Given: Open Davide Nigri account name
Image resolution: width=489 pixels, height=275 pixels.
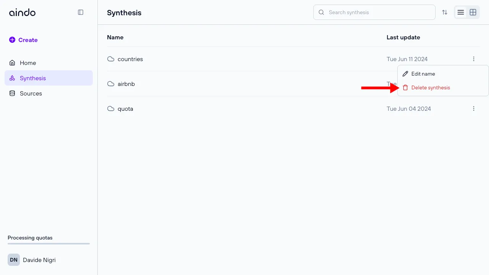Looking at the screenshot, I should [x=39, y=260].
